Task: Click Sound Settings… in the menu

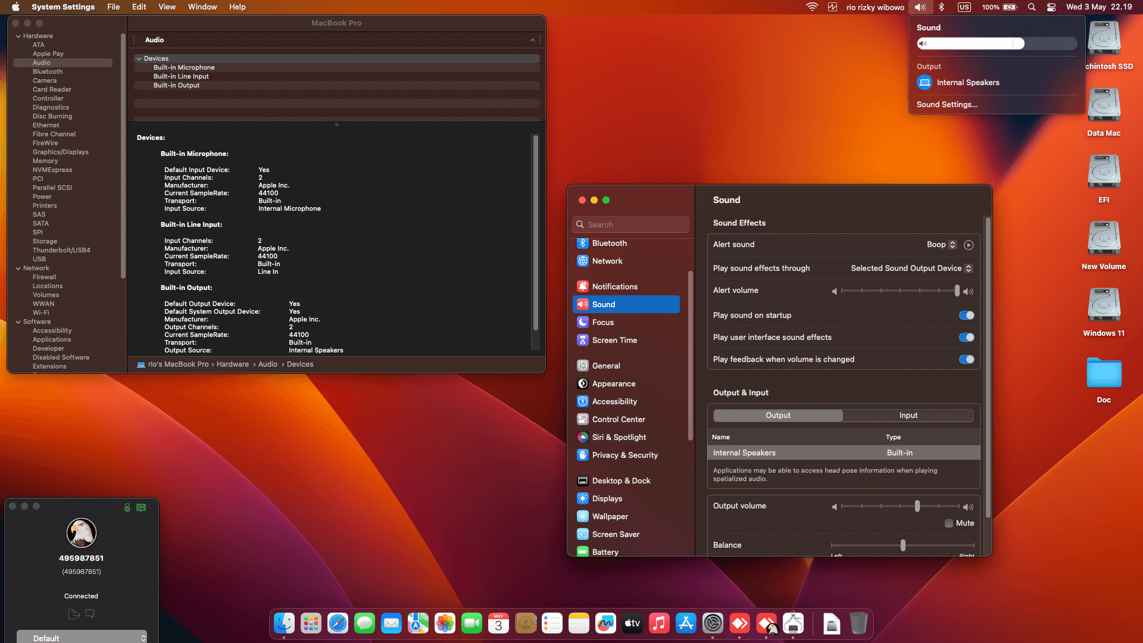Action: 947,104
